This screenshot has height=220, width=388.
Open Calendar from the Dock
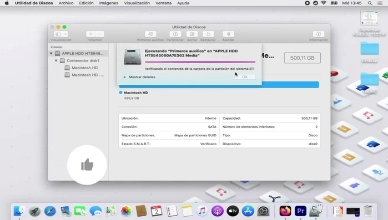pos(157,211)
